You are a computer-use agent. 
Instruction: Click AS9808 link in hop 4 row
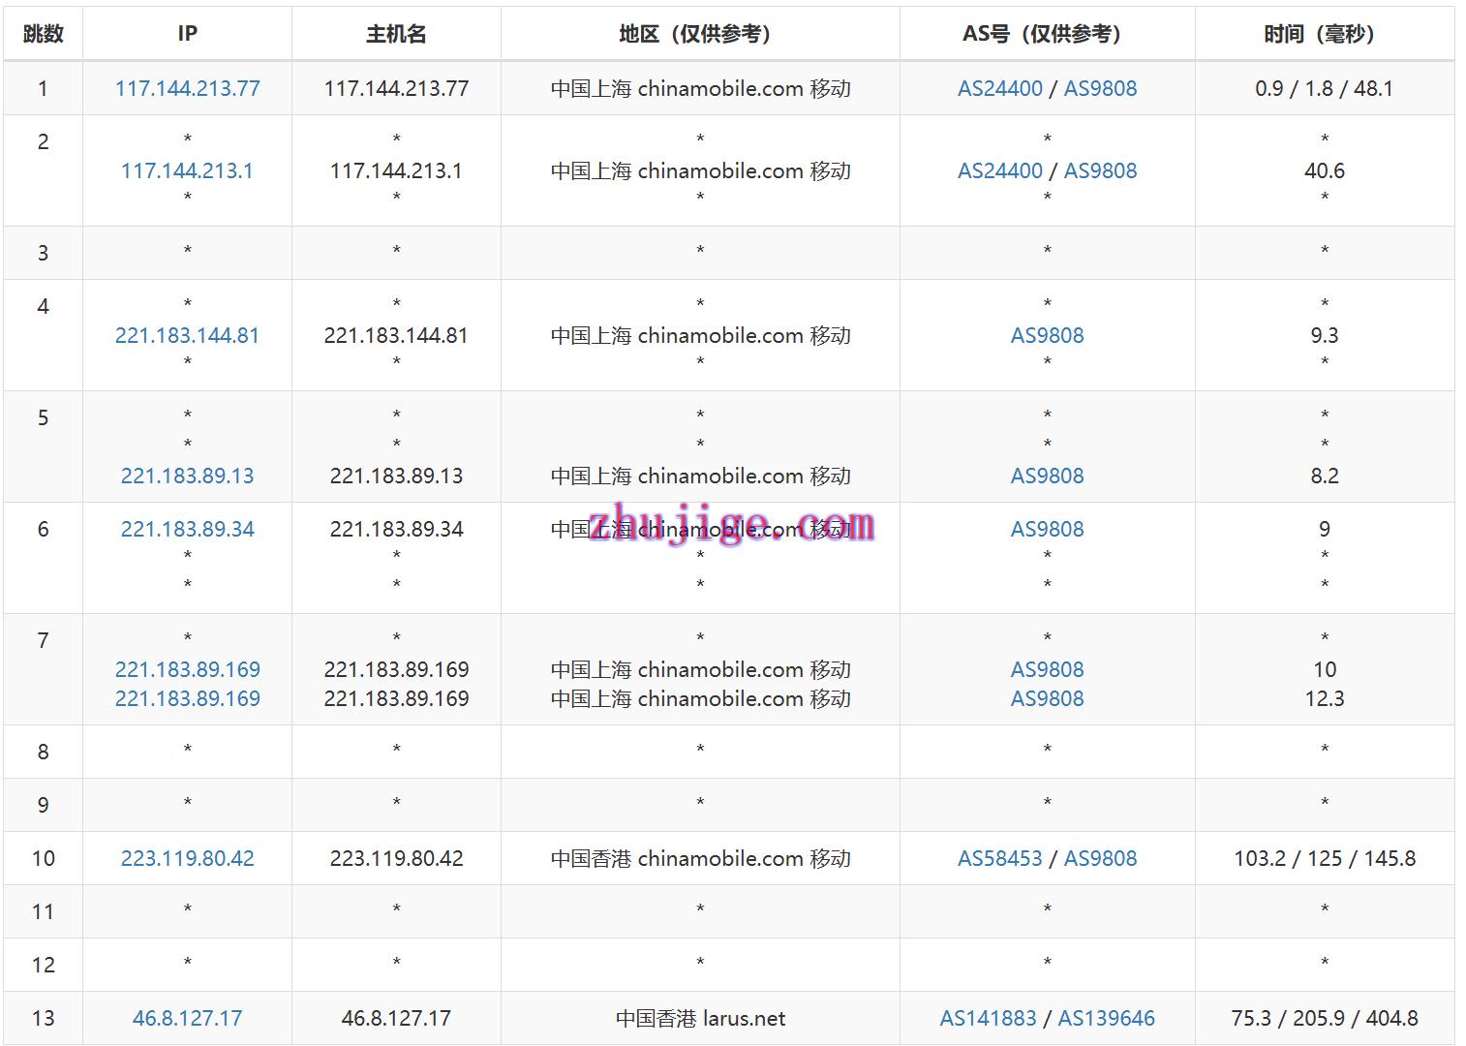click(x=1047, y=335)
